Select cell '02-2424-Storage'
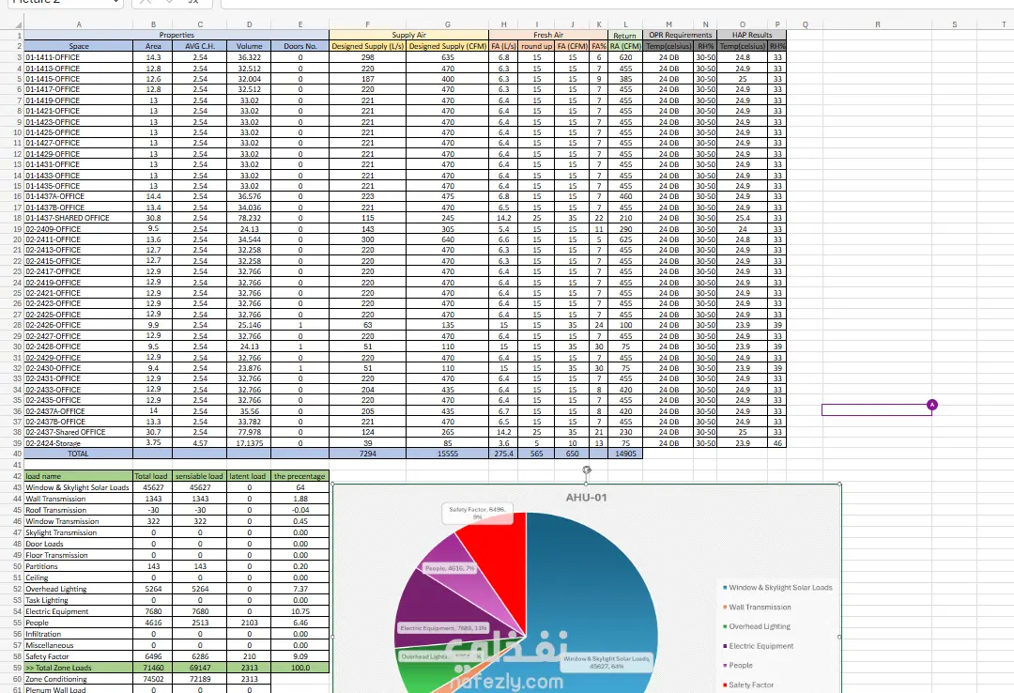1014x693 pixels. 79,443
